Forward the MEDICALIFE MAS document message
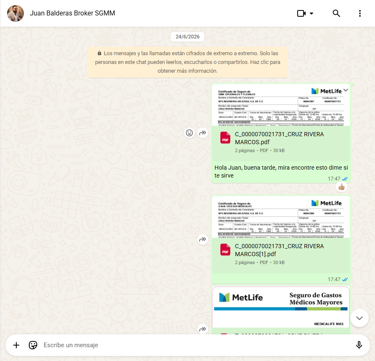The height and width of the screenshot is (361, 375). coord(203,329)
